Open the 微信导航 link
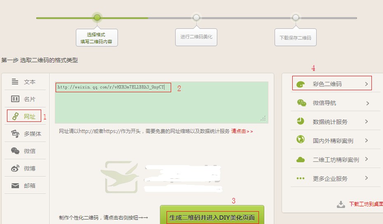 click(x=324, y=103)
